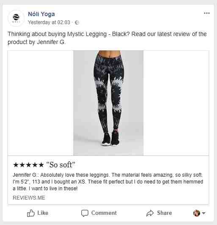This screenshot has width=217, height=225.
Task: Click the five-star rating icons
Action: click(28, 165)
